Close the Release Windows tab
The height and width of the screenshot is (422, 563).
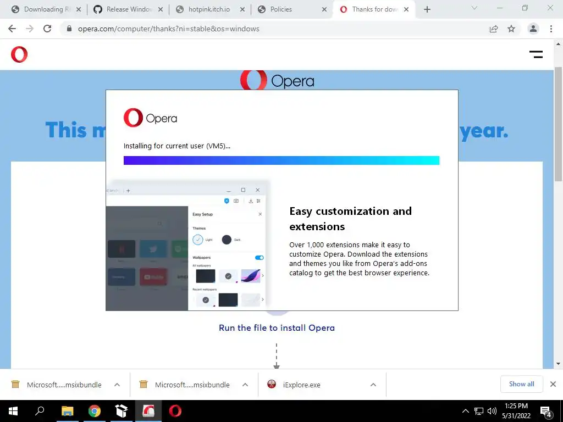tap(161, 9)
